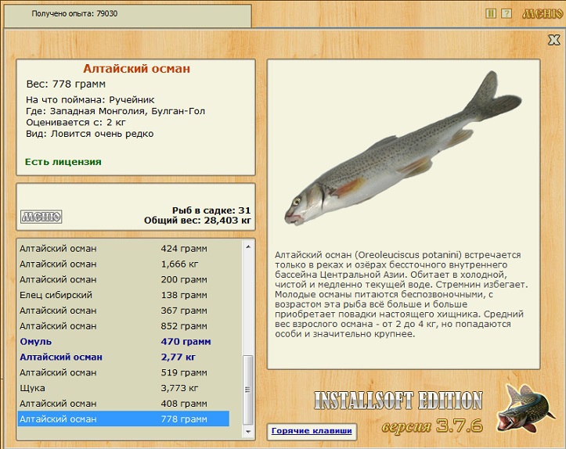The height and width of the screenshot is (449, 566).
Task: Click the pause icon in top bar
Action: [491, 14]
